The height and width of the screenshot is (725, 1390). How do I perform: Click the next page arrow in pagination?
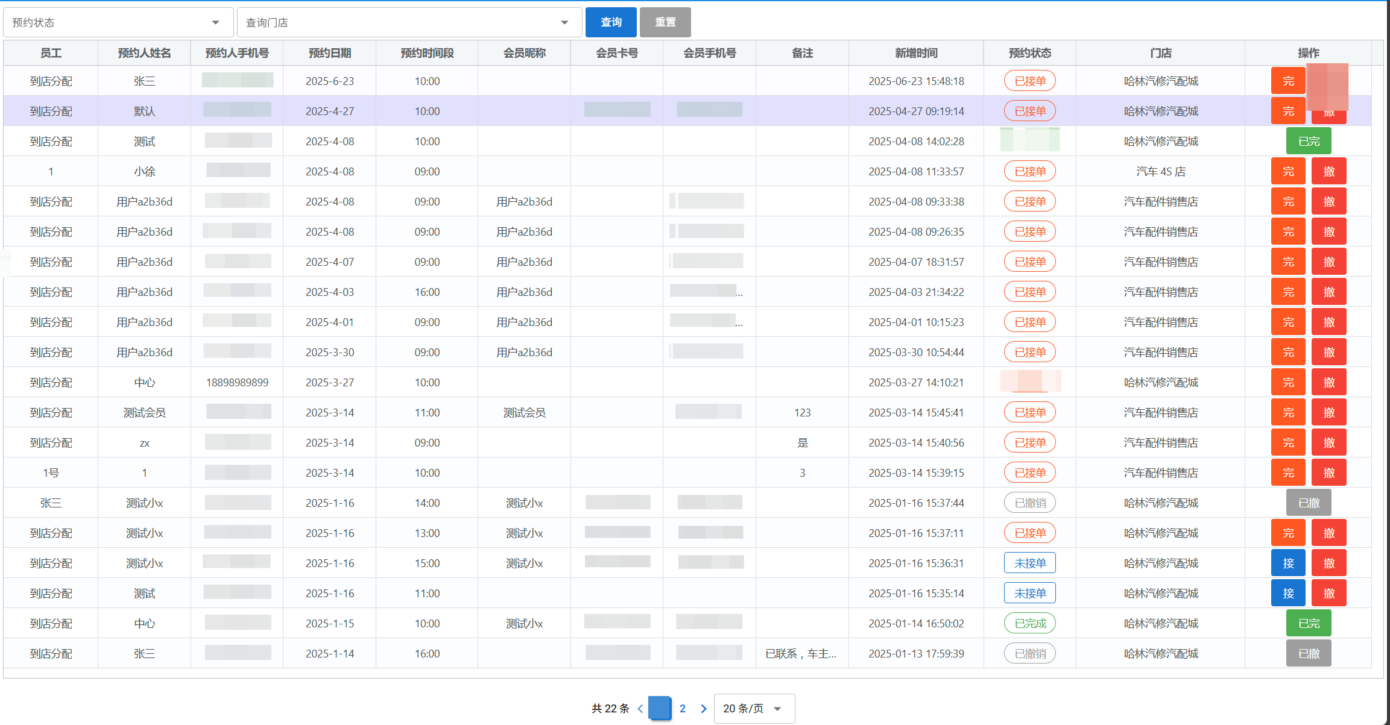[x=703, y=708]
